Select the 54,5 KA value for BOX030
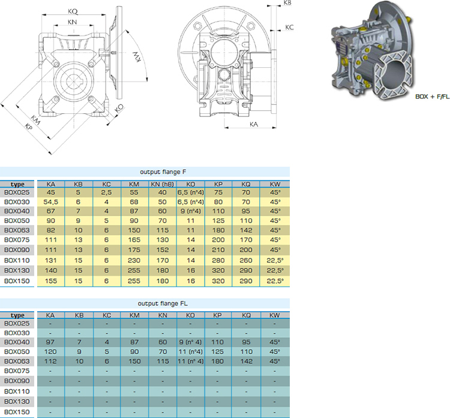The height and width of the screenshot is (418, 450). [x=51, y=202]
